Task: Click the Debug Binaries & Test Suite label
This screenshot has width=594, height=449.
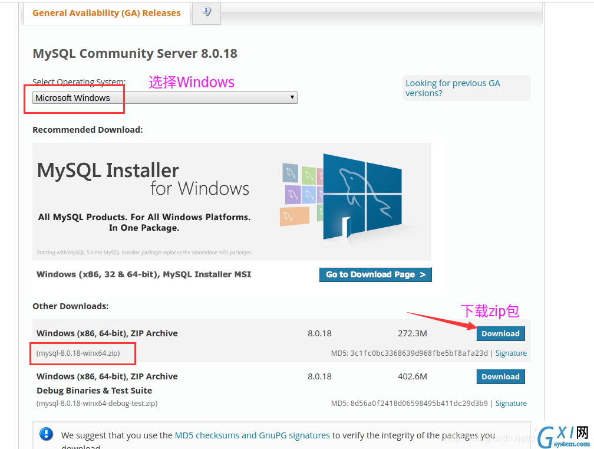Action: point(94,391)
